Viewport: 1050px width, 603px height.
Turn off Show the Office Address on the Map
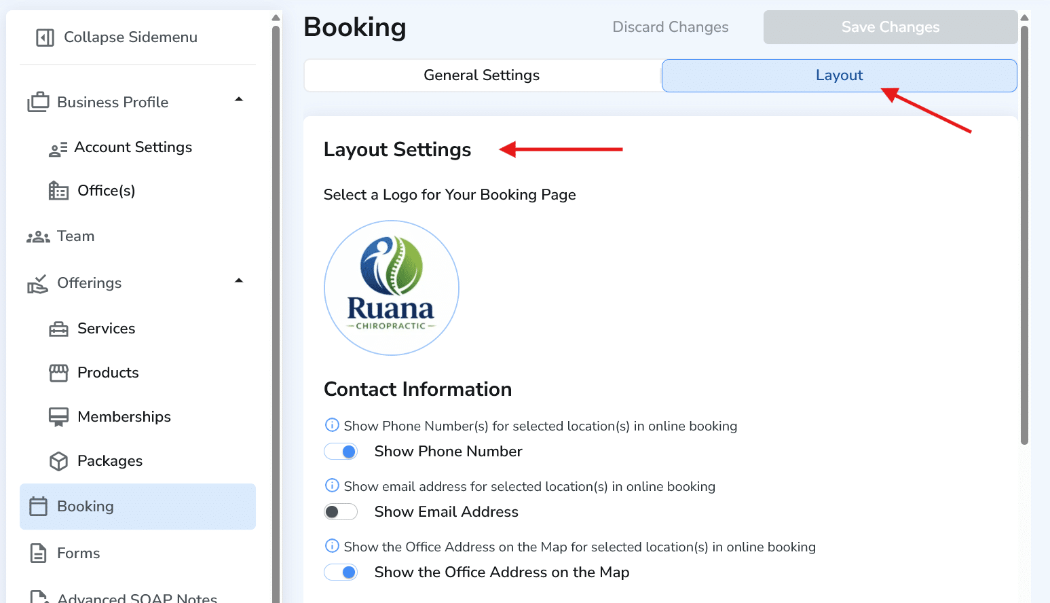point(341,572)
